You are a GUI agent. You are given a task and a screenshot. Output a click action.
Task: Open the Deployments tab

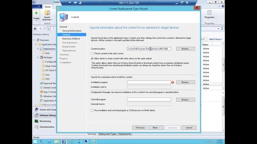pyautogui.click(x=125, y=134)
